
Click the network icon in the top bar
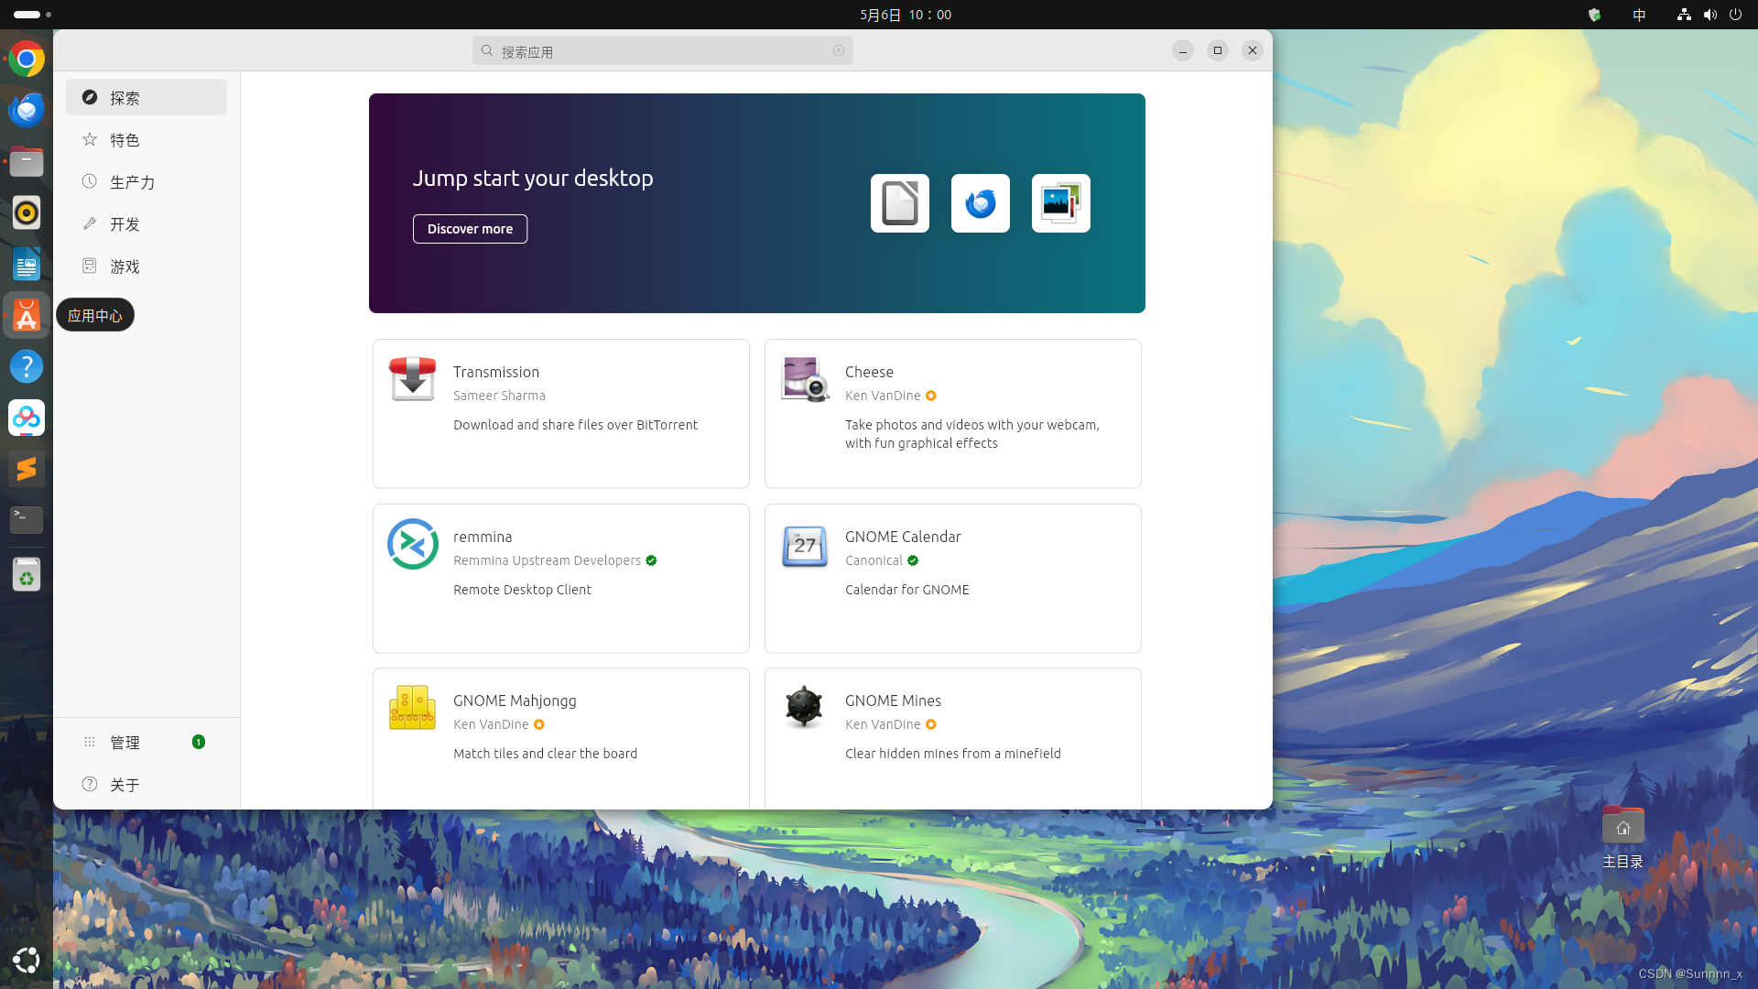1683,15
